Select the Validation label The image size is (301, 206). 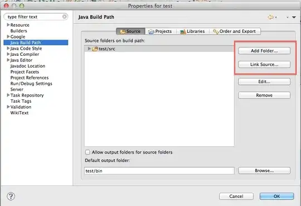pyautogui.click(x=21, y=107)
